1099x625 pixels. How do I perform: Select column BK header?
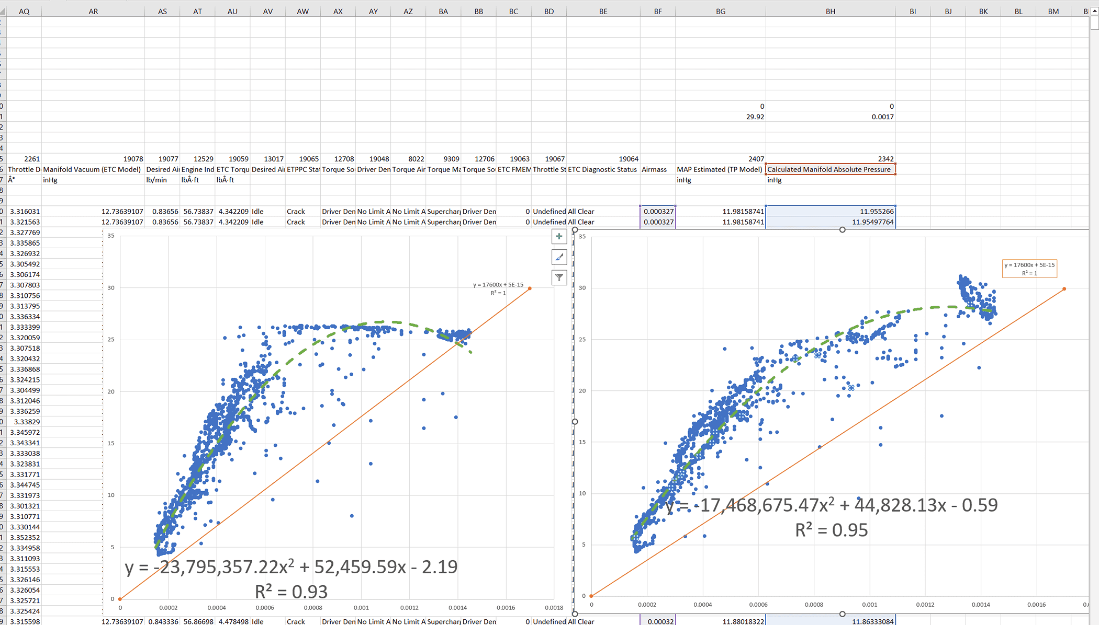983,11
